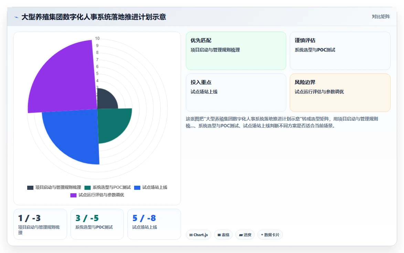Click the 3 / -5 stat card
404x253 pixels.
click(97, 224)
